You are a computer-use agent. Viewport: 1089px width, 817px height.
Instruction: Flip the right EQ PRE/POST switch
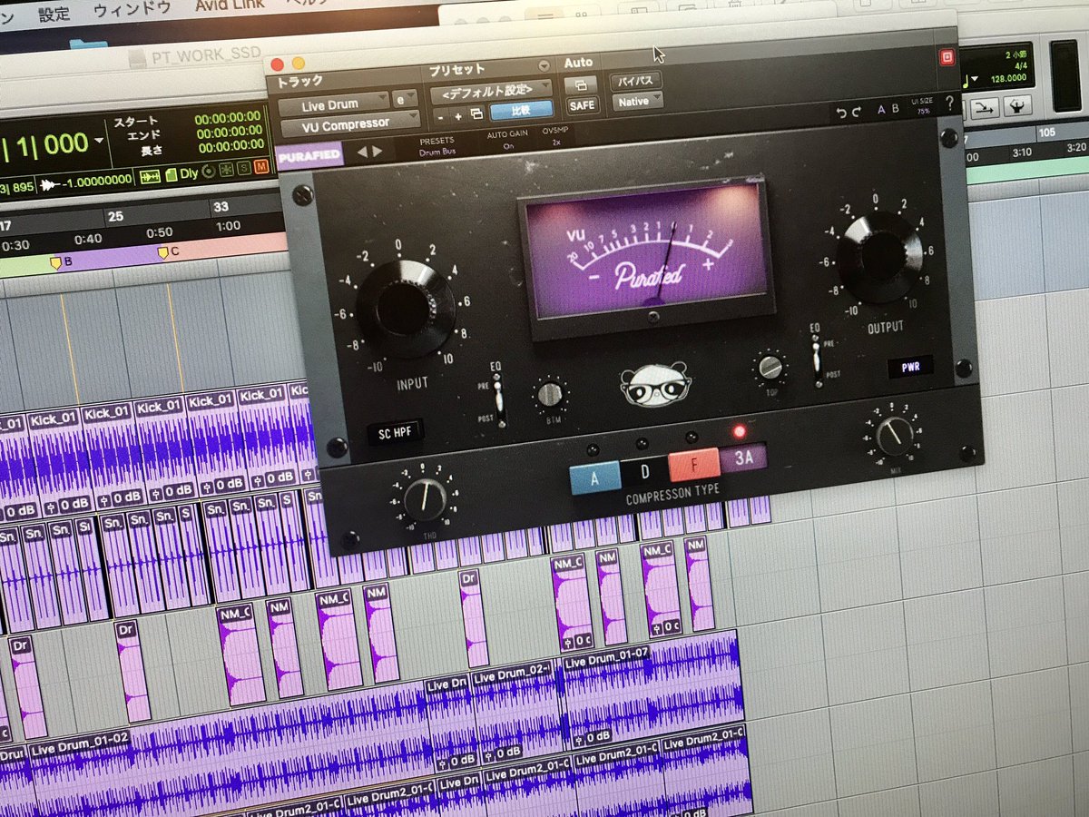coord(816,358)
